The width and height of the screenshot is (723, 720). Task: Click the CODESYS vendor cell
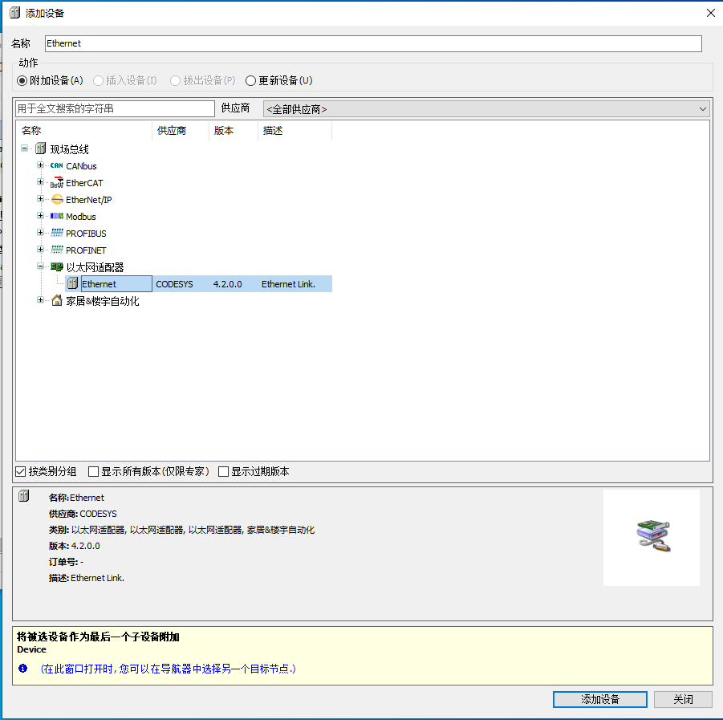174,284
